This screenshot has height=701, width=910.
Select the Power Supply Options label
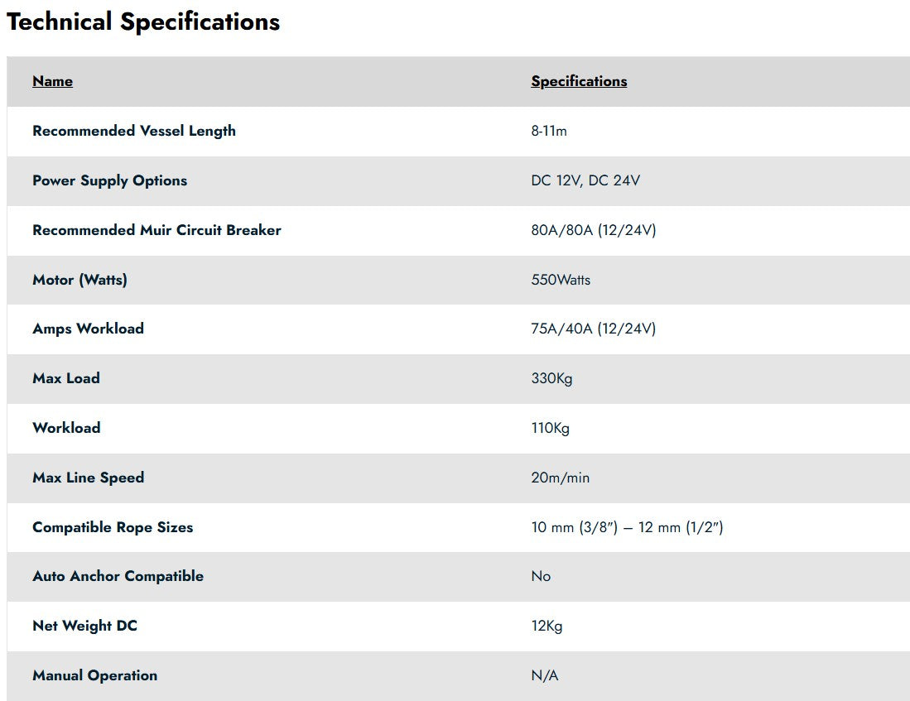[109, 180]
